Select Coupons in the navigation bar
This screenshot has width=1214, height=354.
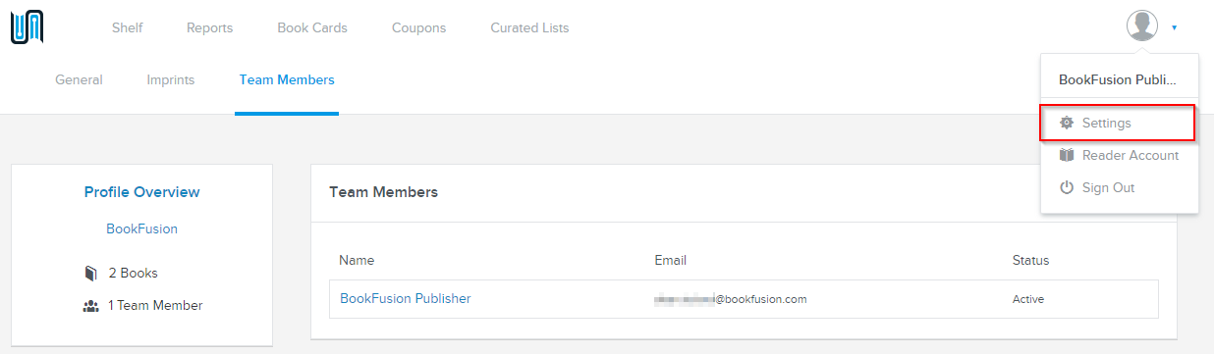click(418, 27)
